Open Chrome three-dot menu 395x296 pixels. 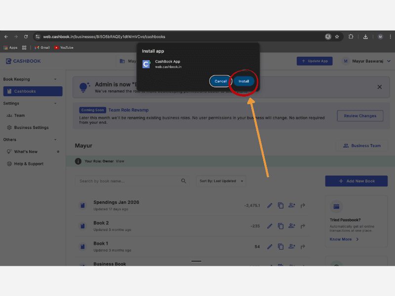pyautogui.click(x=390, y=37)
